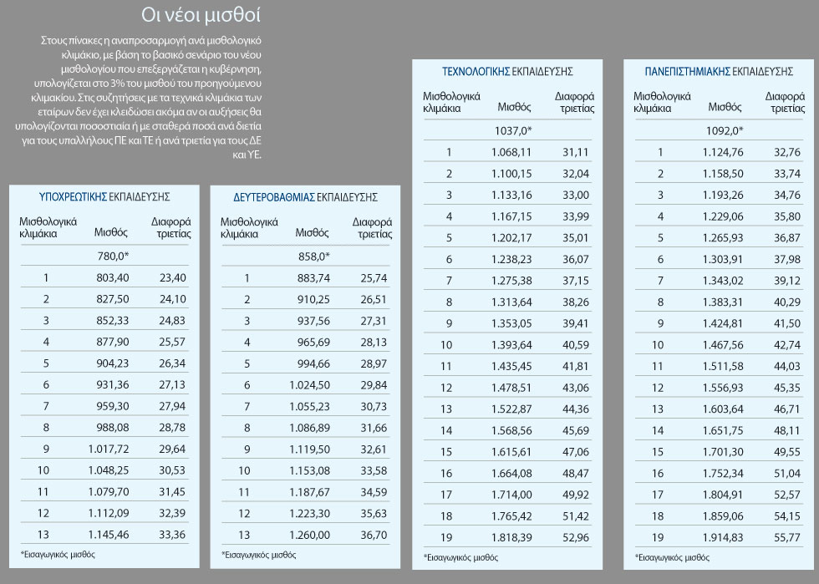Click salary 1.024,50 in the secondary education table

[x=310, y=385]
